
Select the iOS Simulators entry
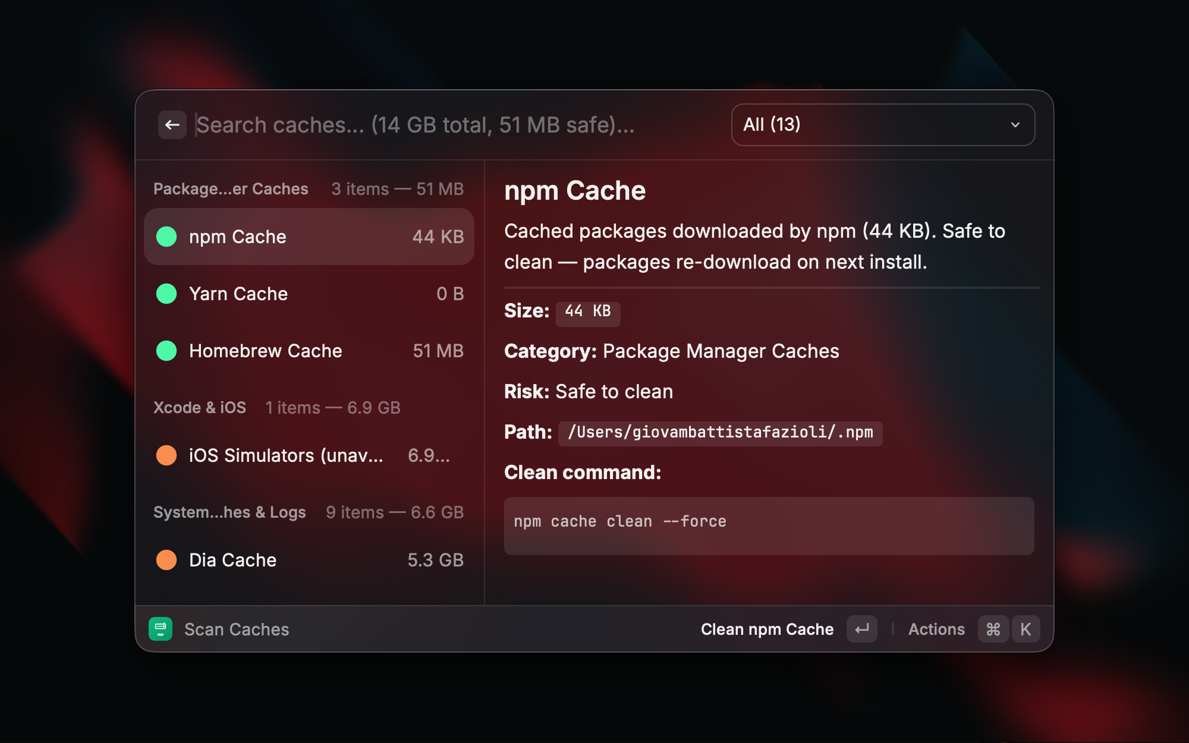click(x=309, y=455)
